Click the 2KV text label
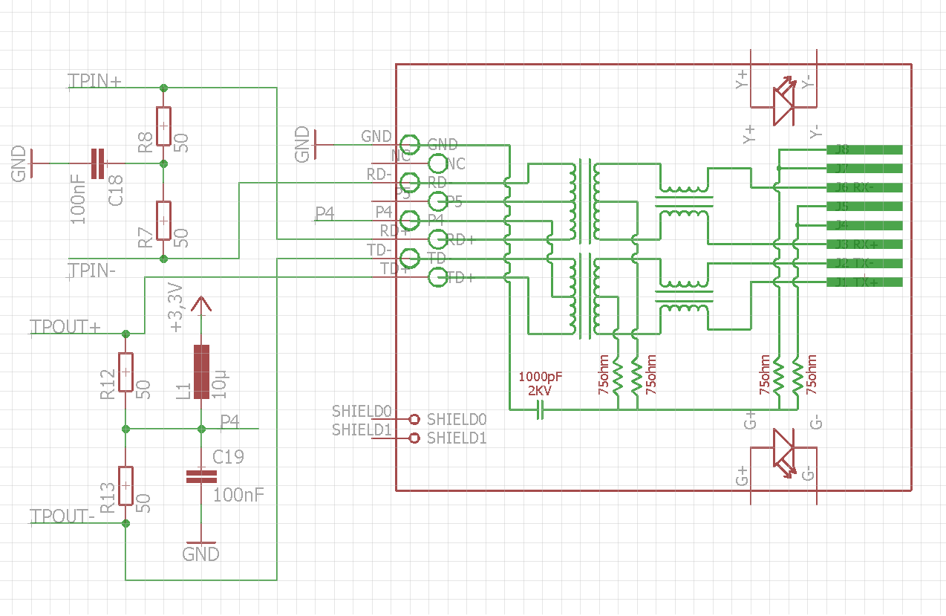Image resolution: width=946 pixels, height=616 pixels. 541,390
